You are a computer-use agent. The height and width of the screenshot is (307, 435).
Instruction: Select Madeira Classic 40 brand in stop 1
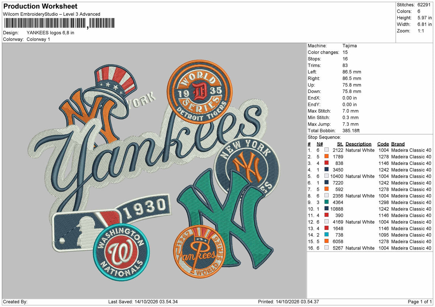coord(411,150)
